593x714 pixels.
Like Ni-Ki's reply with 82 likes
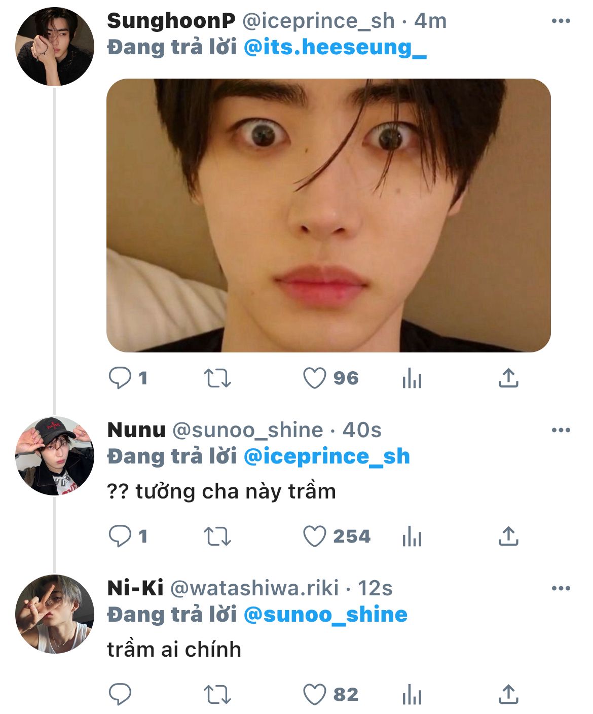pyautogui.click(x=314, y=695)
